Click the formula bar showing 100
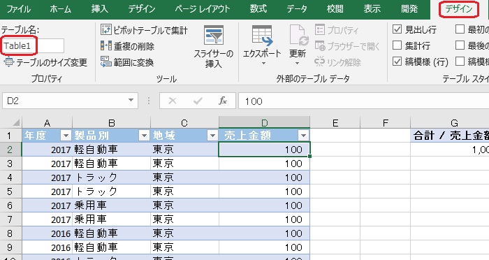Viewport: 489px width, 260px height. point(364,101)
